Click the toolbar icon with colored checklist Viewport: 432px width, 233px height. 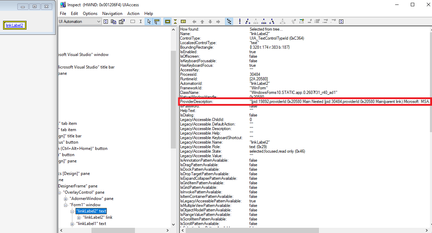pyautogui.click(x=301, y=22)
